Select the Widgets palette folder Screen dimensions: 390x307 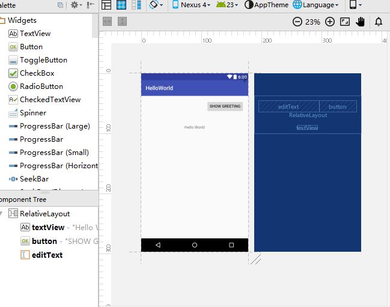point(22,20)
